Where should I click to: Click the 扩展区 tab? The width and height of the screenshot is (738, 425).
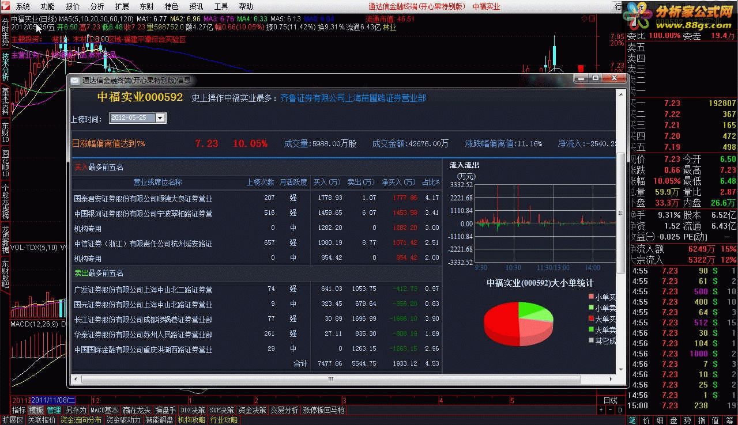pyautogui.click(x=13, y=420)
